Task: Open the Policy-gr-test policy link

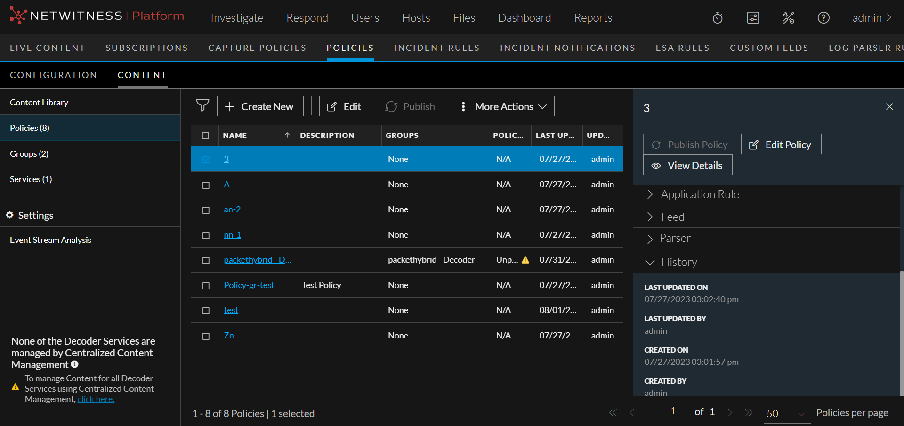Action: click(249, 285)
